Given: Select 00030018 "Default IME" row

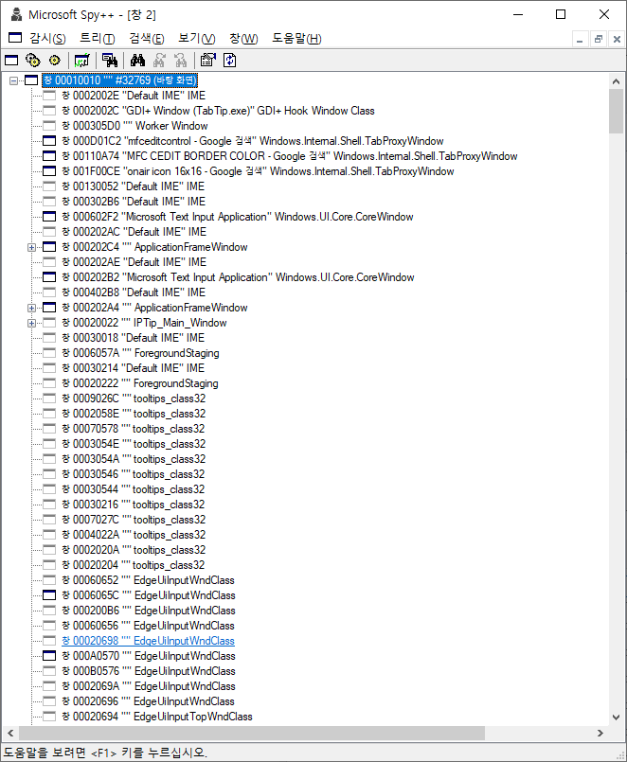Looking at the screenshot, I should pyautogui.click(x=134, y=338).
